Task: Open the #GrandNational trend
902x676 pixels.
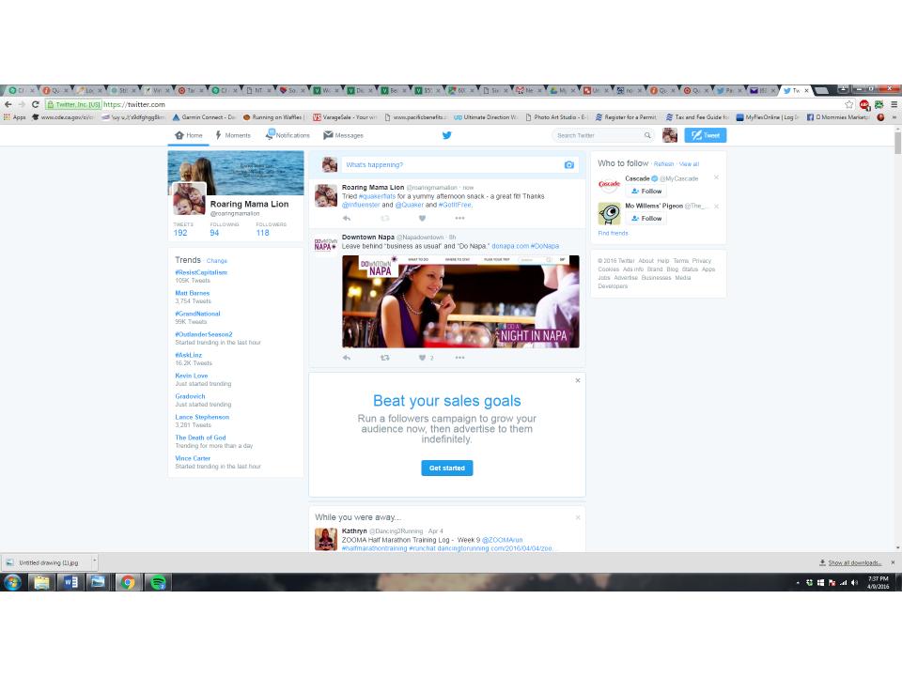Action: [x=197, y=314]
